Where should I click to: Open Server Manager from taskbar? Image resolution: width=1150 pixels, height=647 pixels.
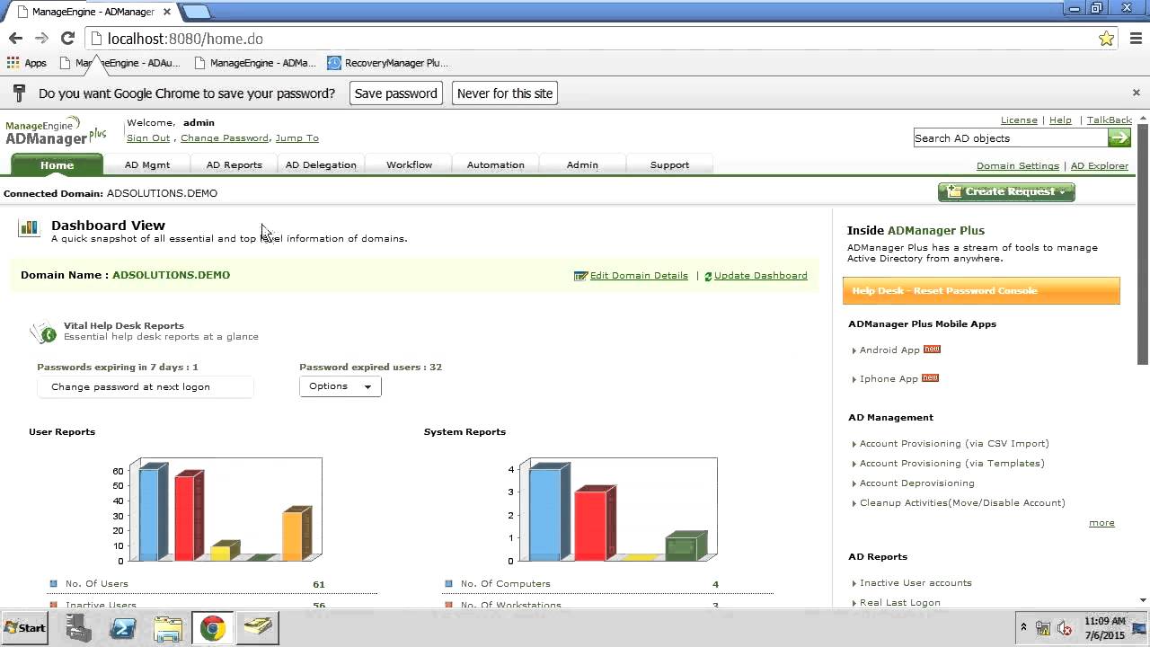coord(79,628)
